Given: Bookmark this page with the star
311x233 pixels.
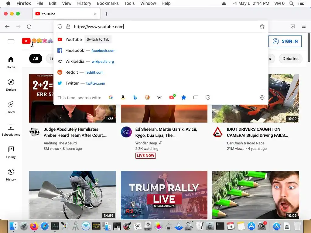Looking at the screenshot, I should [x=262, y=27].
